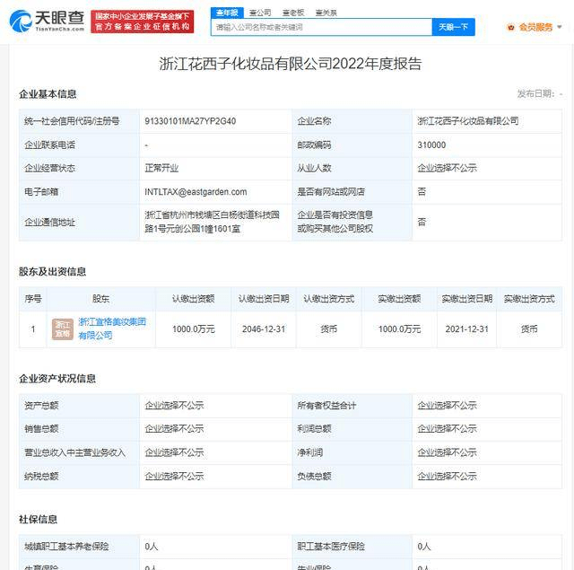The height and width of the screenshot is (570, 574).
Task: Open the 查老板 search tab
Action: pyautogui.click(x=293, y=13)
